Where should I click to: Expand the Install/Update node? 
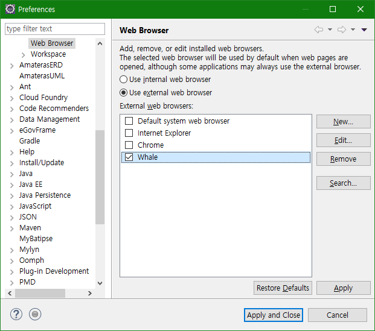[x=12, y=163]
